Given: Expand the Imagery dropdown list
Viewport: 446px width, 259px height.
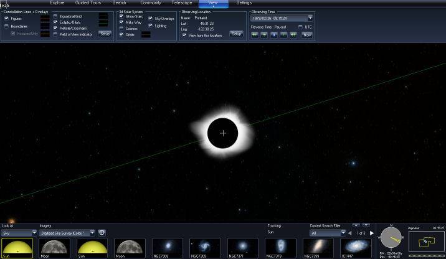Looking at the screenshot, I should coord(92,232).
